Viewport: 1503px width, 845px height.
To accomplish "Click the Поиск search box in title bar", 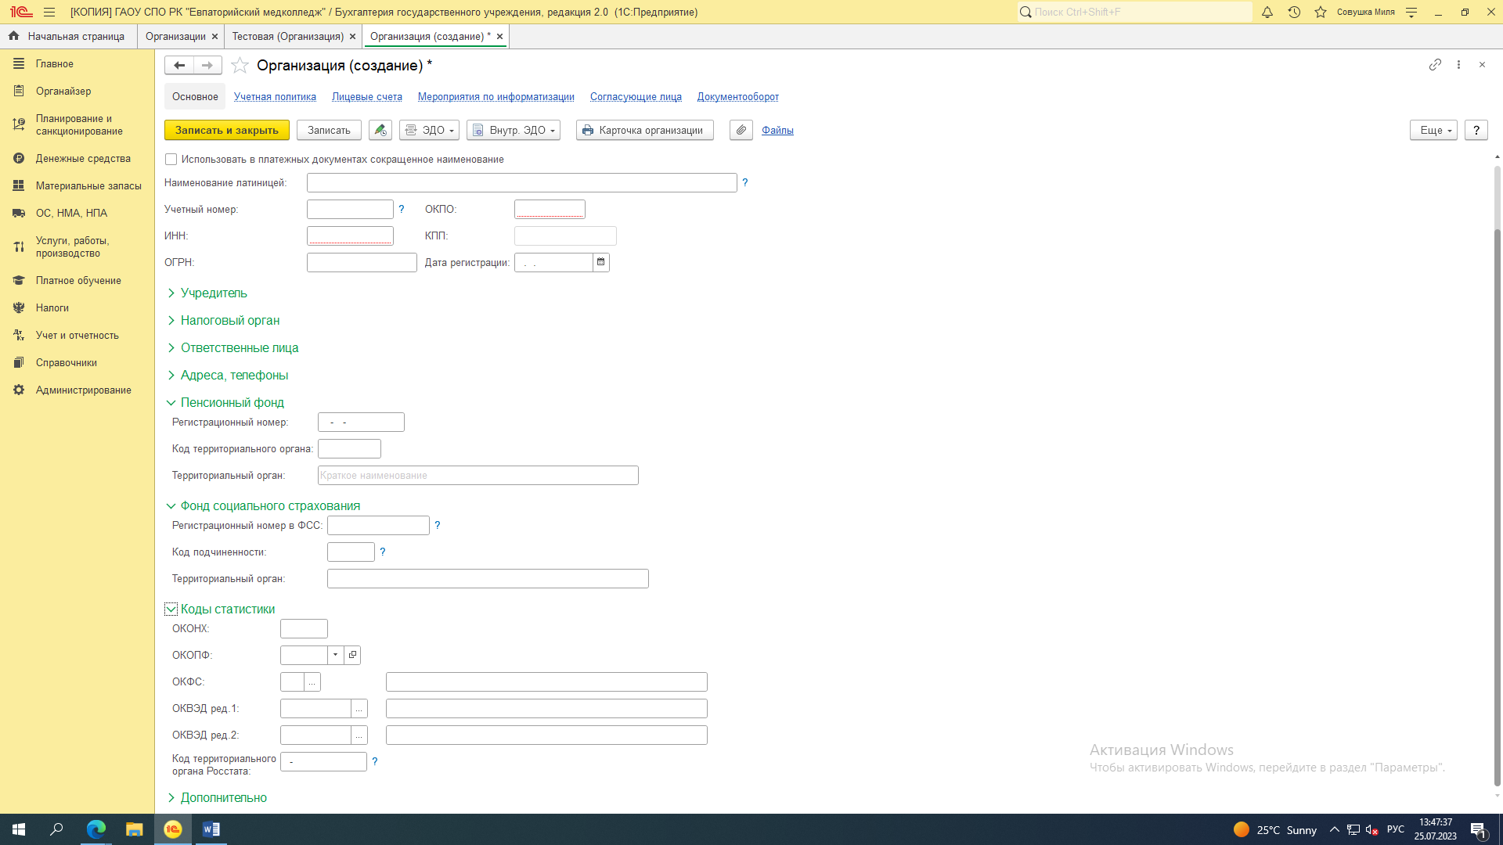I will [x=1134, y=12].
